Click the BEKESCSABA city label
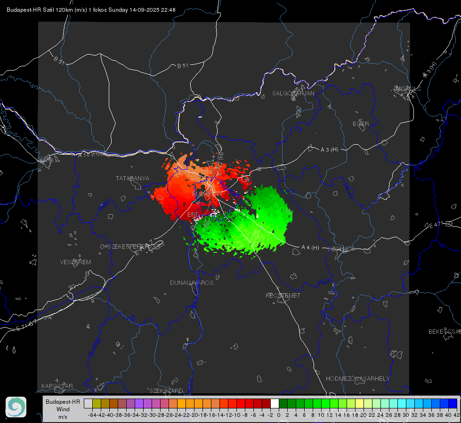 pyautogui.click(x=445, y=332)
